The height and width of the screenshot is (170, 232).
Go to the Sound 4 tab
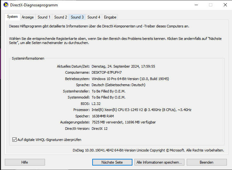[94, 17]
